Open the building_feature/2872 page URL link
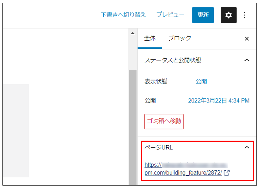This screenshot has height=188, width=260. point(183,173)
